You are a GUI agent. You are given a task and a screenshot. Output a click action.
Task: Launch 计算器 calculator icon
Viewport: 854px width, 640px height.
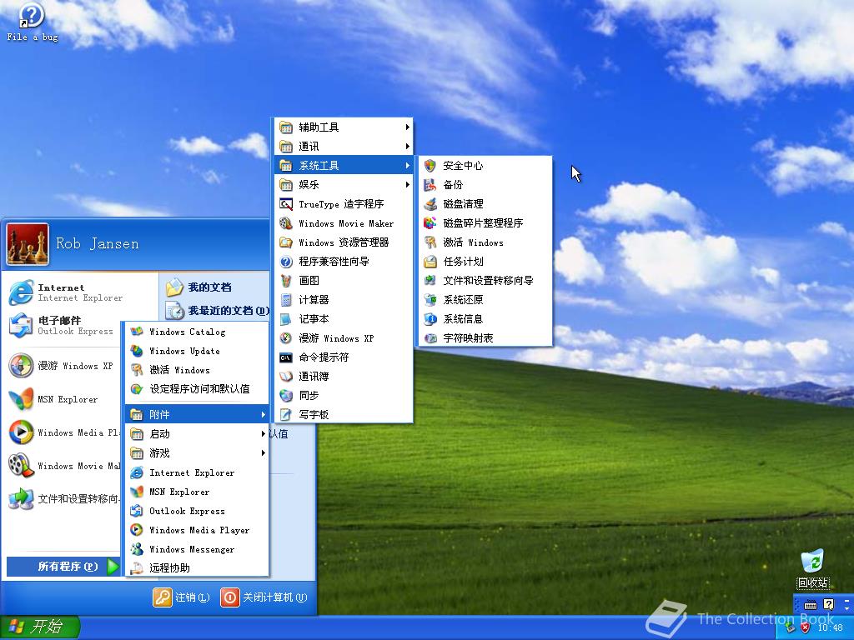tap(286, 300)
